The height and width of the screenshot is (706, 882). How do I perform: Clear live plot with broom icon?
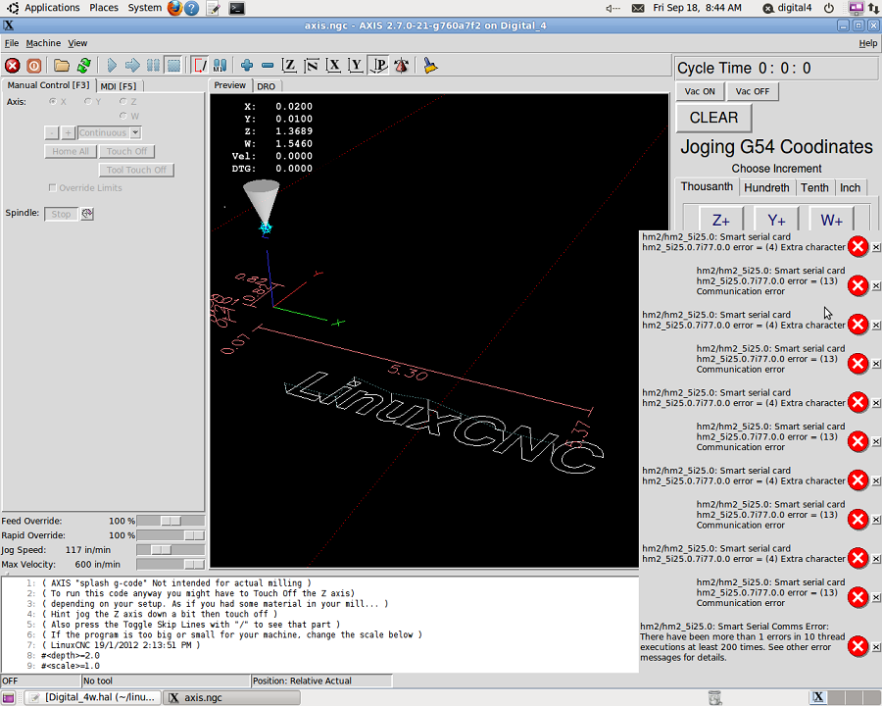coord(430,66)
